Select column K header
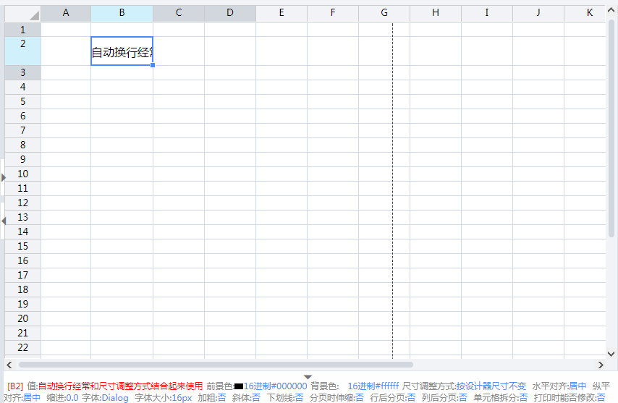 click(589, 13)
